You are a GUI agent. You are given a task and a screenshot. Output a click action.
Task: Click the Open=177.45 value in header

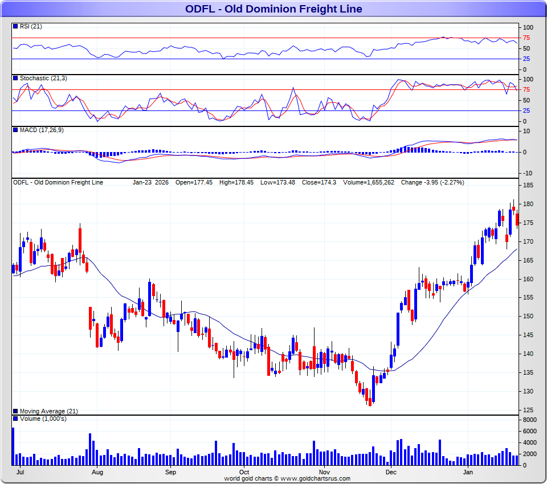(194, 183)
